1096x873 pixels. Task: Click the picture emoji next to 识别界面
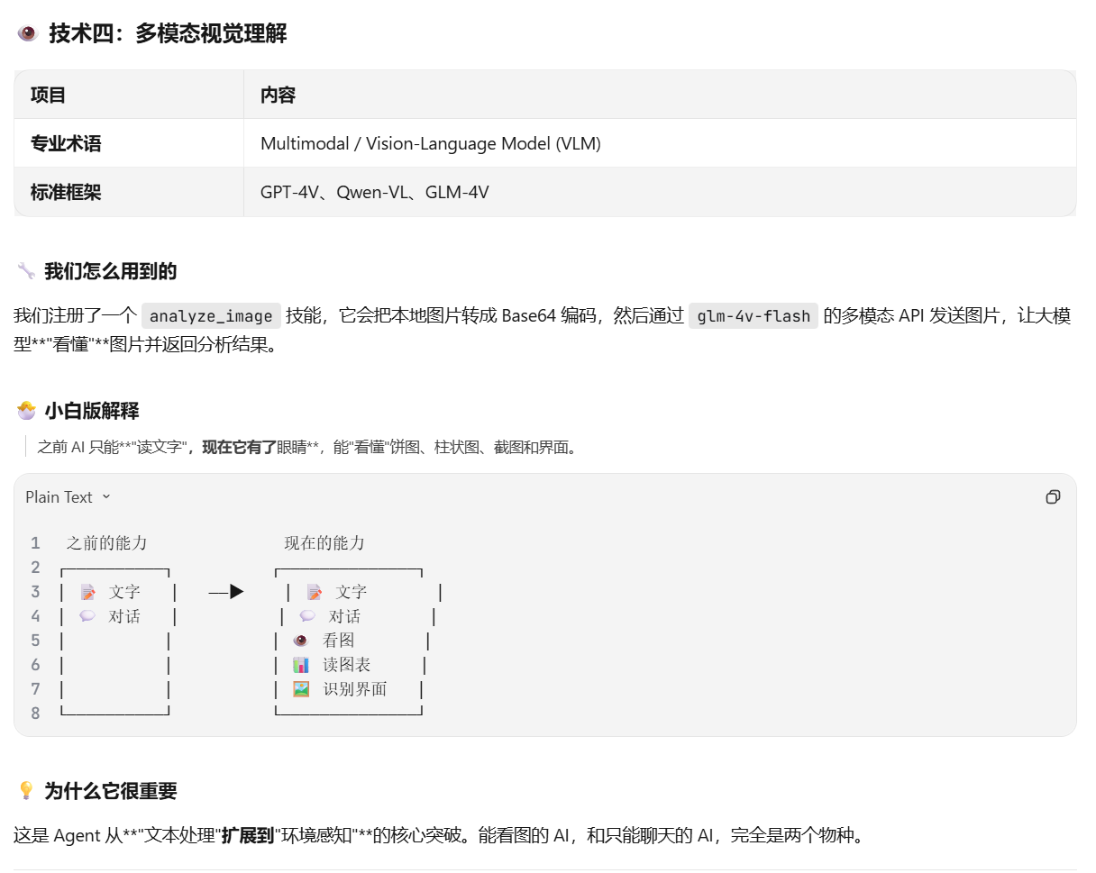(301, 689)
